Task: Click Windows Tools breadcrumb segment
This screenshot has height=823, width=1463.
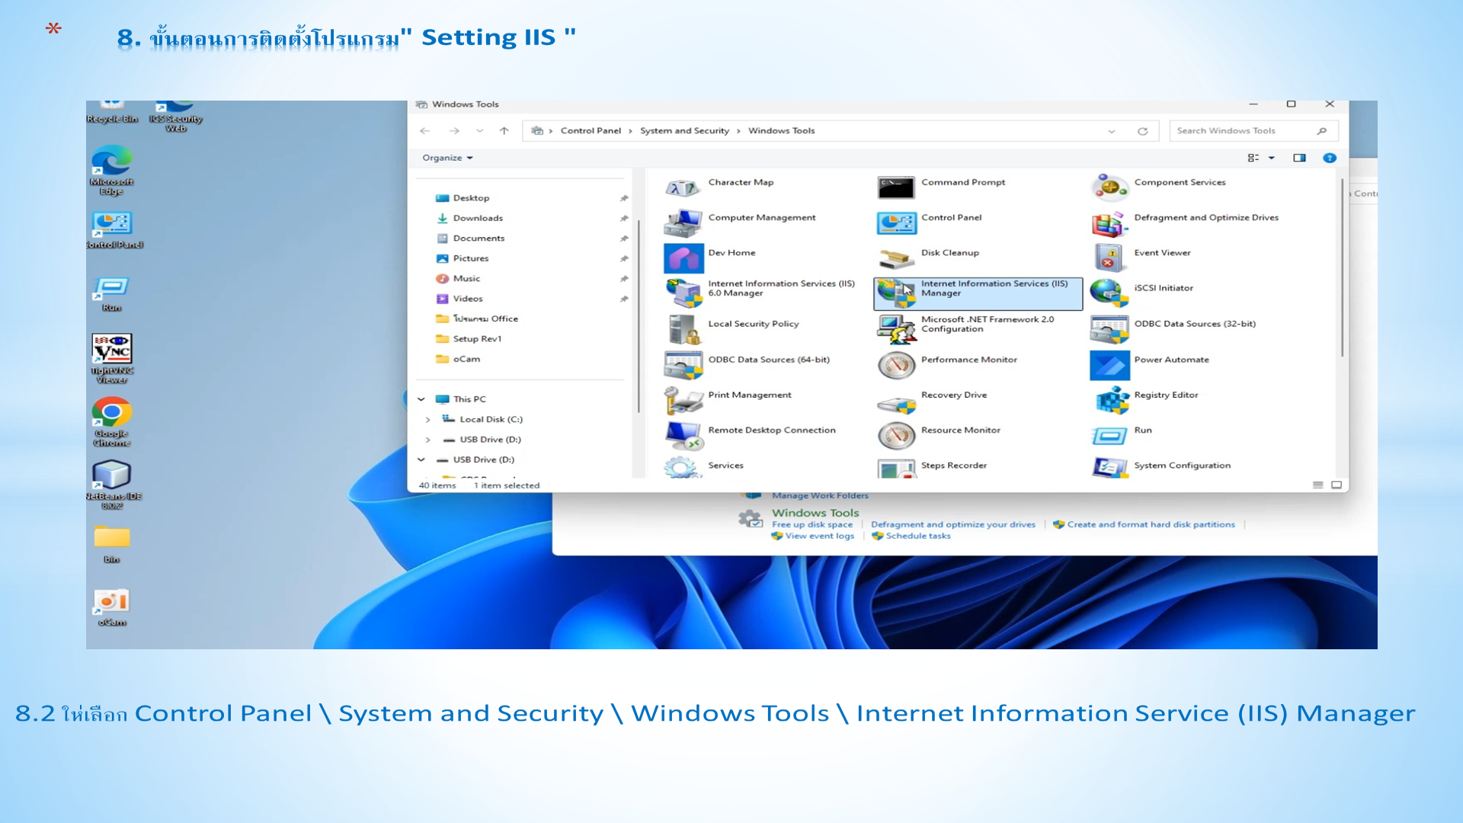Action: click(x=781, y=131)
